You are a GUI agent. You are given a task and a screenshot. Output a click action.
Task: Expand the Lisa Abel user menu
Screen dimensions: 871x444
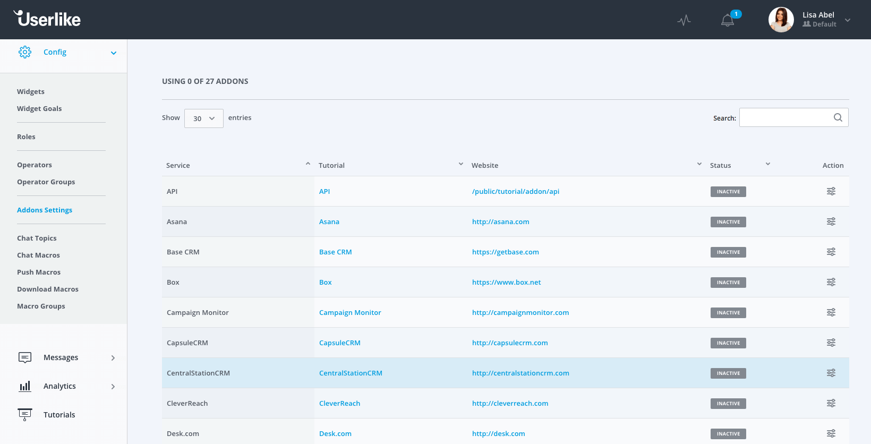tap(848, 20)
